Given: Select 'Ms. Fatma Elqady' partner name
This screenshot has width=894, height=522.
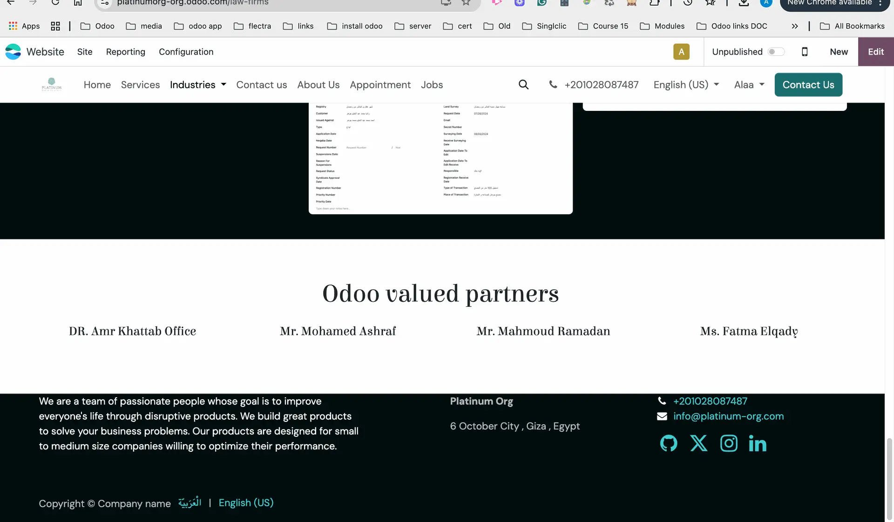Looking at the screenshot, I should pyautogui.click(x=749, y=332).
